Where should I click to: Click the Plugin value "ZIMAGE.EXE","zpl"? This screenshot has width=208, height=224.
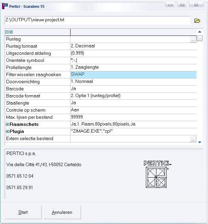click(92, 131)
